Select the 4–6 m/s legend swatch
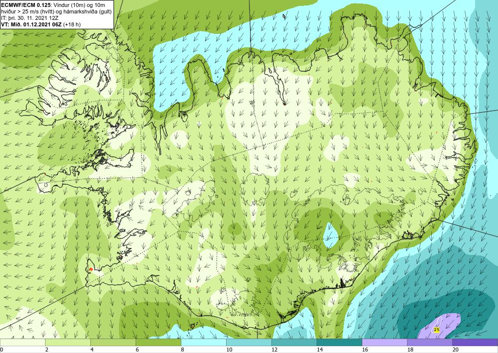Image resolution: width=498 pixels, height=353 pixels. coord(113,343)
